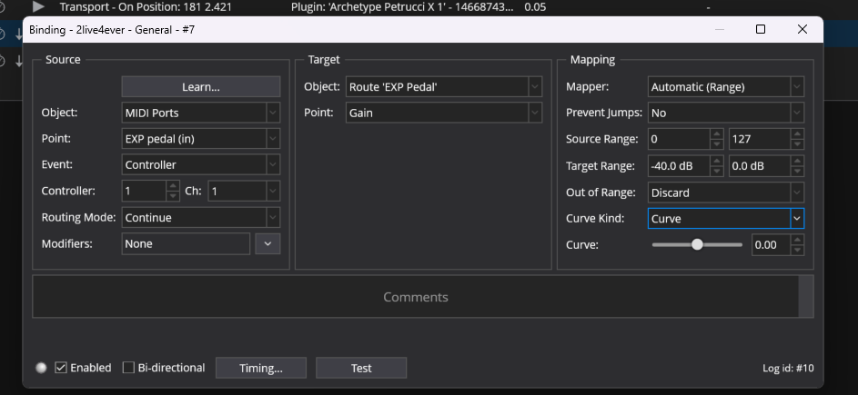Open the Source Object MIDI Ports dropdown
Screen dimensions: 858x395
pos(200,114)
